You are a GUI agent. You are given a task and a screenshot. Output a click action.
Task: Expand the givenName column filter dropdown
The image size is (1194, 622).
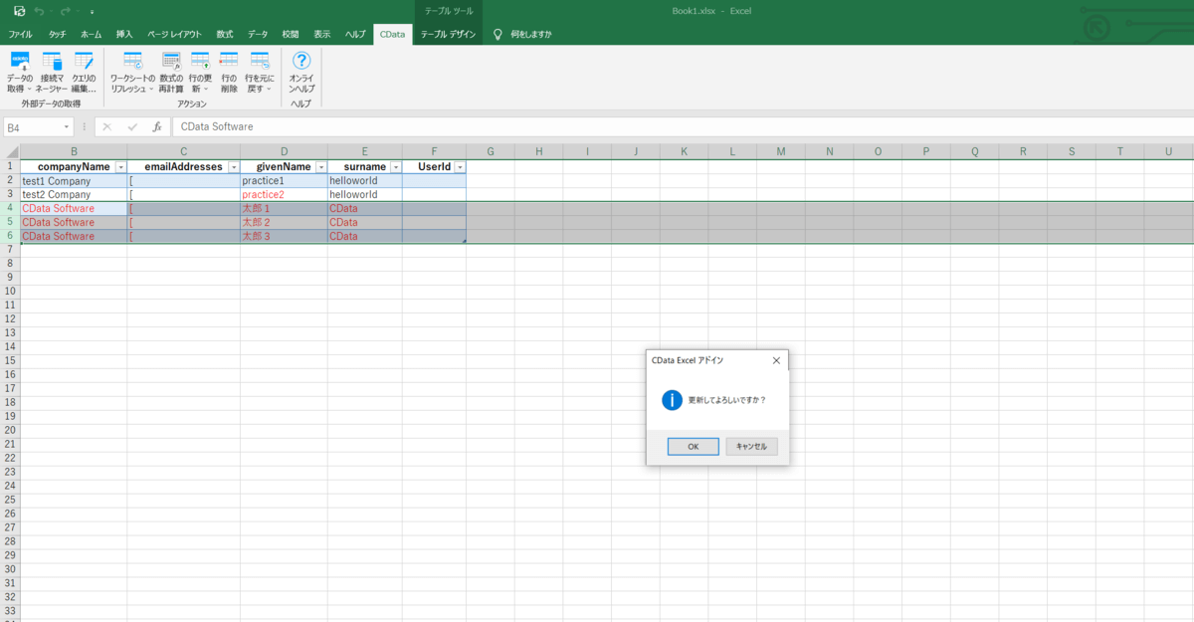coord(320,167)
